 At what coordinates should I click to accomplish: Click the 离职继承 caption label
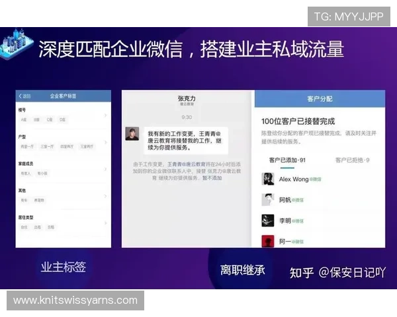pos(243,270)
